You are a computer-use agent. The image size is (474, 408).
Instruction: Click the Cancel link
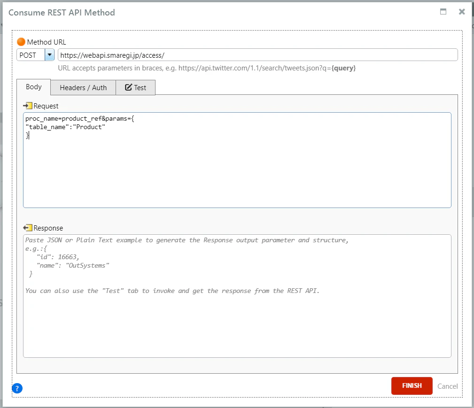point(447,386)
